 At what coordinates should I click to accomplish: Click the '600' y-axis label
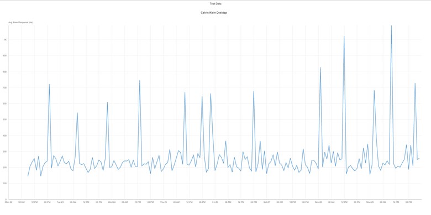[x=5, y=104]
